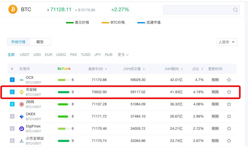Toggle the 美元价格 green legend series
The height and width of the screenshot is (147, 248).
[x=77, y=23]
